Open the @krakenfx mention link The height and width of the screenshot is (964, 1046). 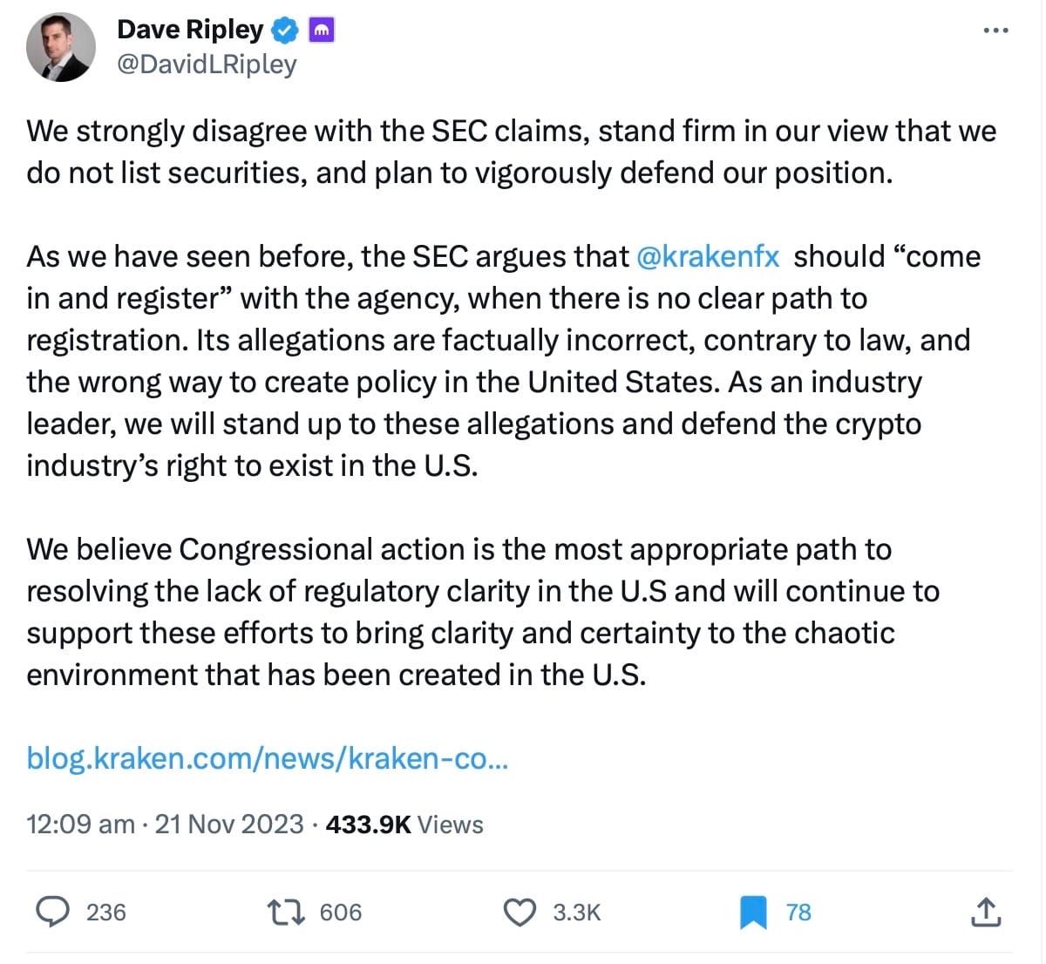pyautogui.click(x=708, y=256)
